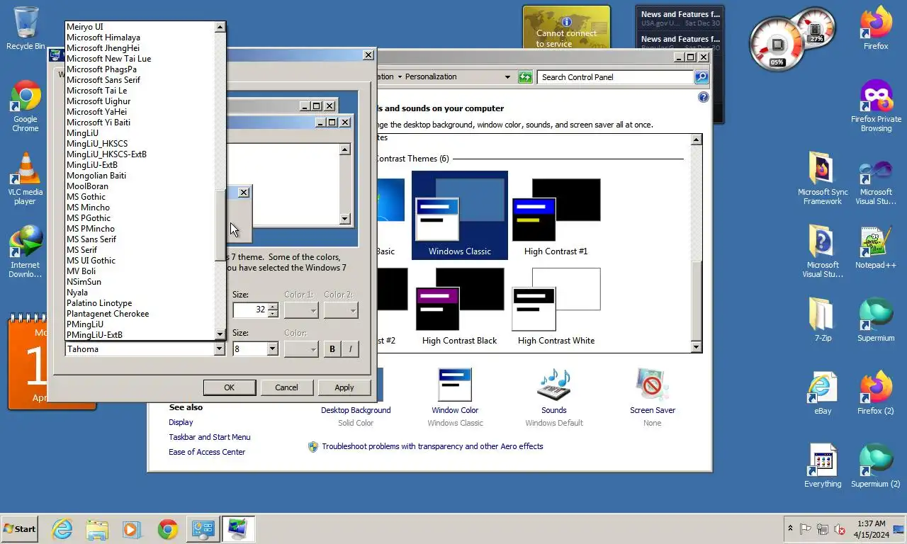
Task: Launch Notepad++ from desktop
Action: [876, 248]
